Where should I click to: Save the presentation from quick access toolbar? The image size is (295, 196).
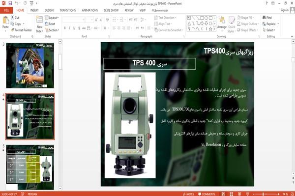pyautogui.click(x=10, y=3)
